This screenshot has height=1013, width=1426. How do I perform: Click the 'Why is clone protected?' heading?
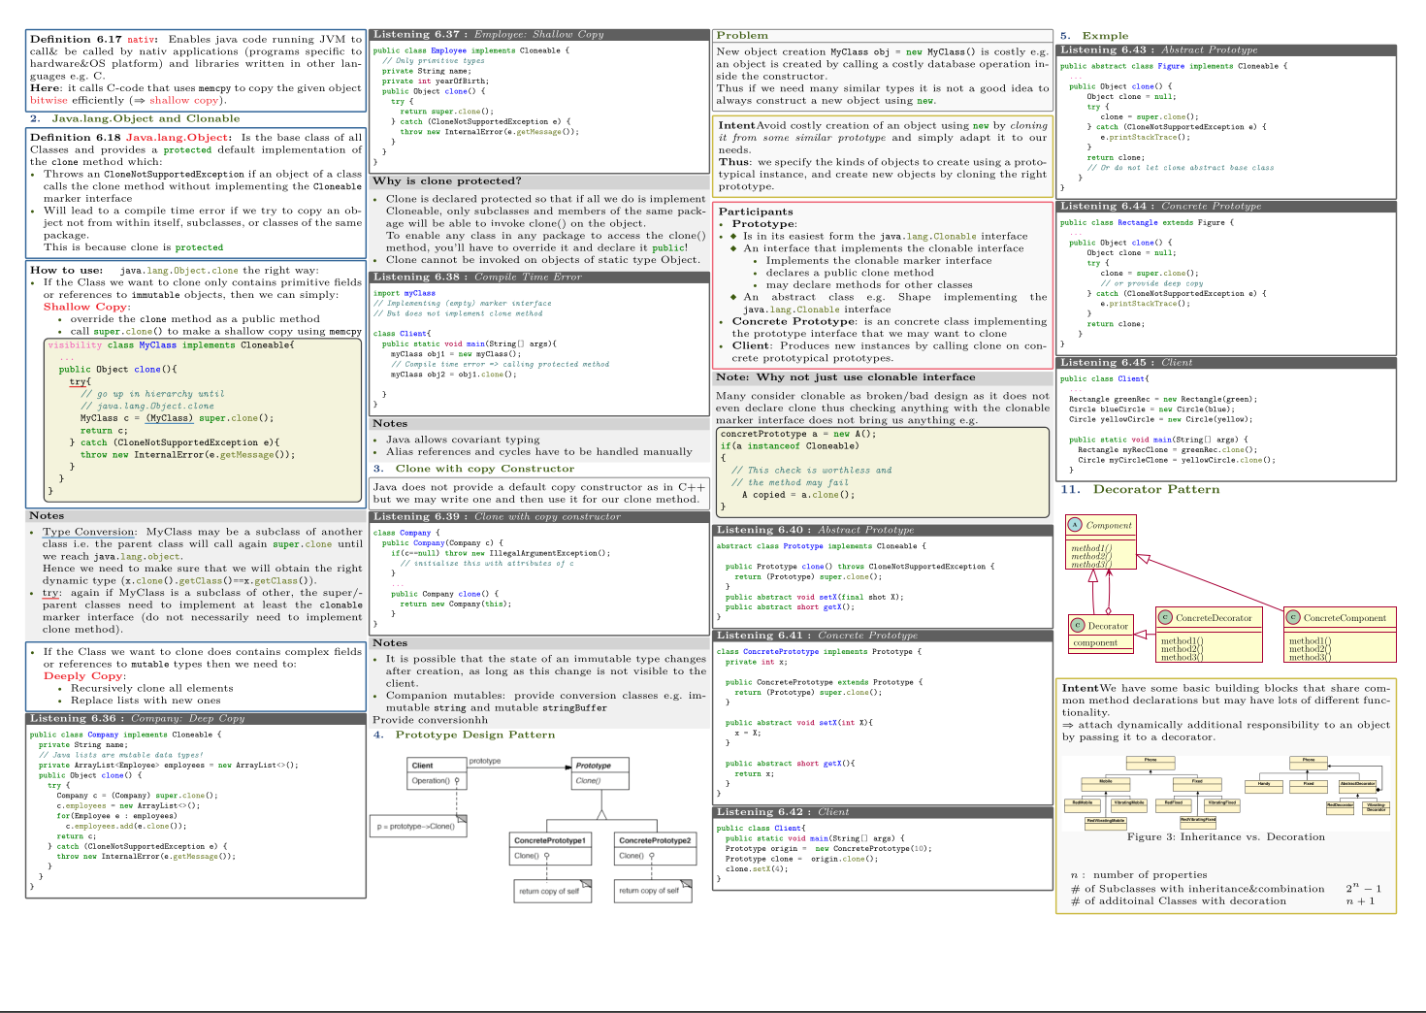point(447,180)
